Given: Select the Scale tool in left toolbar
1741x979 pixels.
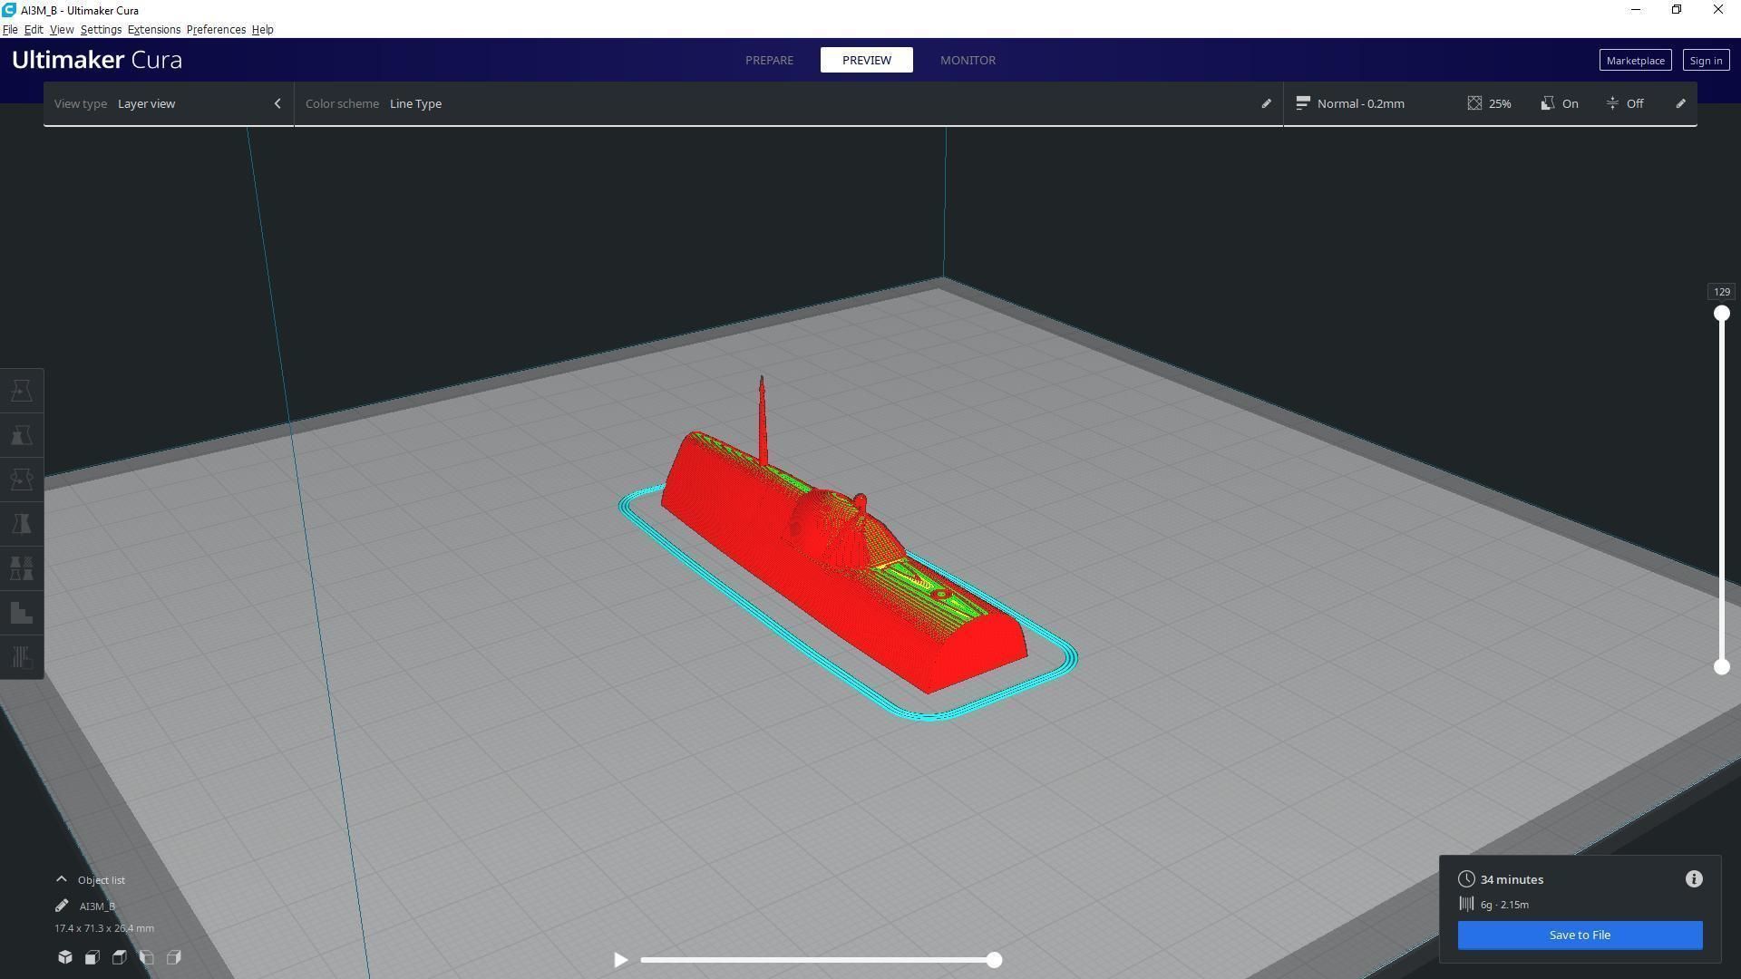Looking at the screenshot, I should pyautogui.click(x=22, y=435).
